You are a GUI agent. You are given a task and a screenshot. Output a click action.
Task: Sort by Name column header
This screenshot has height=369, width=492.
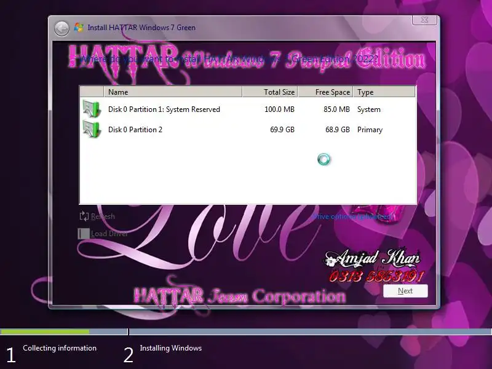pos(173,92)
